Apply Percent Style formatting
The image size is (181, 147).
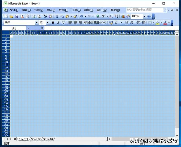click(x=116, y=23)
